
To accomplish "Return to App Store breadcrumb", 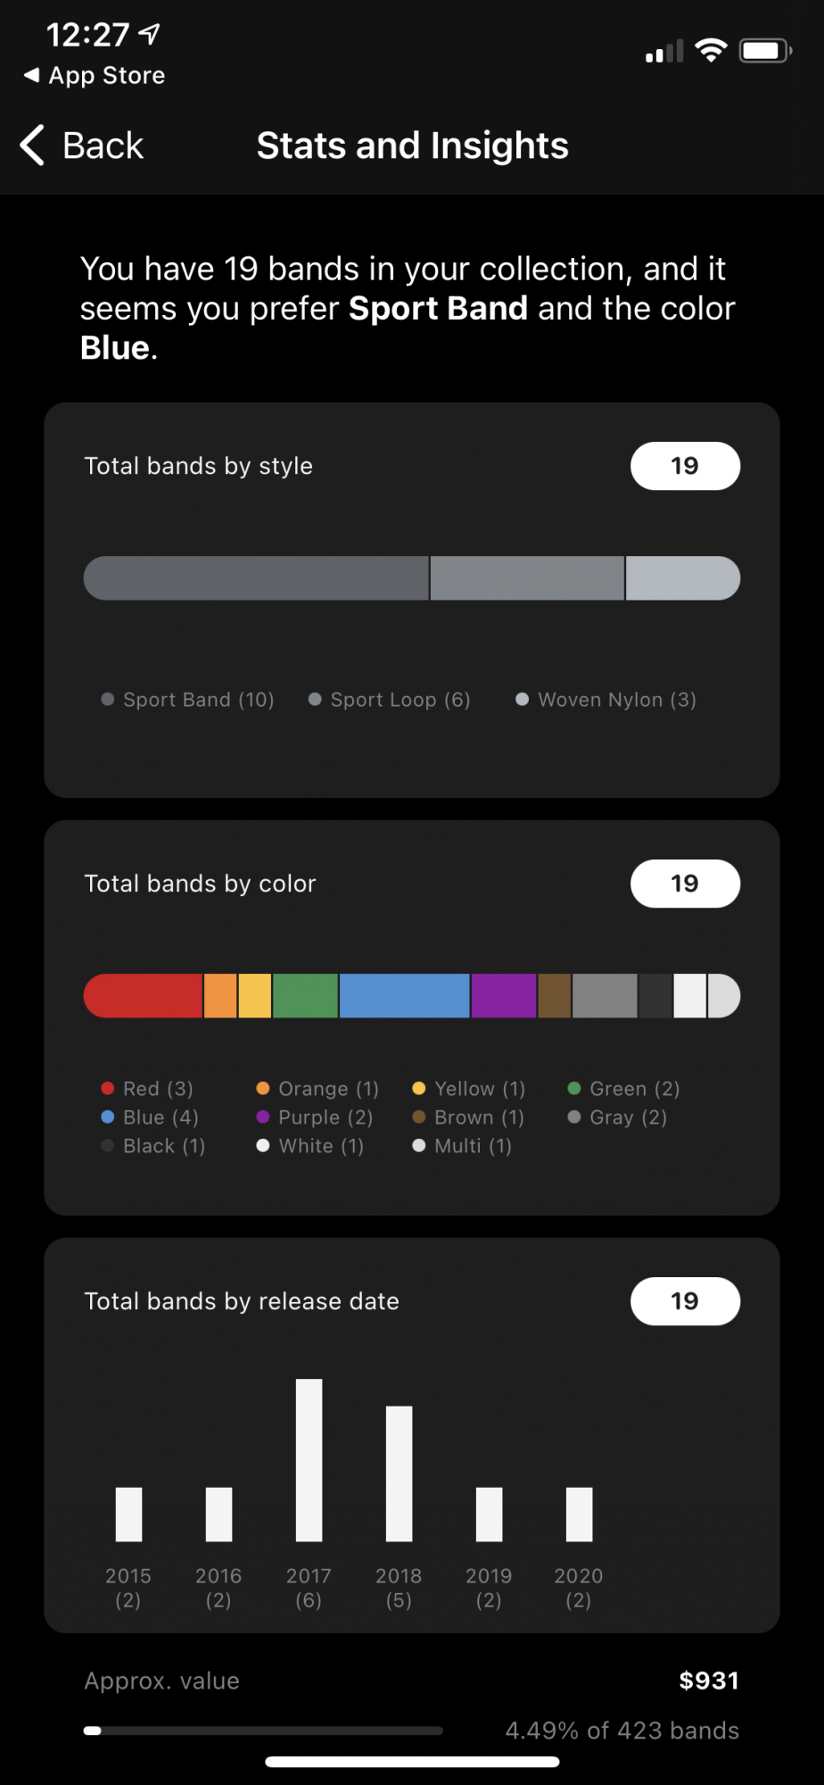I will pos(95,76).
